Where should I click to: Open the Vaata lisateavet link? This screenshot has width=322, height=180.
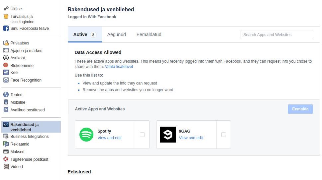click(119, 67)
